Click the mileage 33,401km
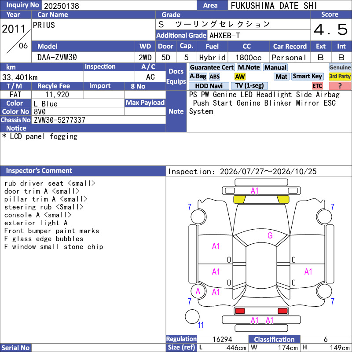Viewport: 352px width, 352px height. 20,77
